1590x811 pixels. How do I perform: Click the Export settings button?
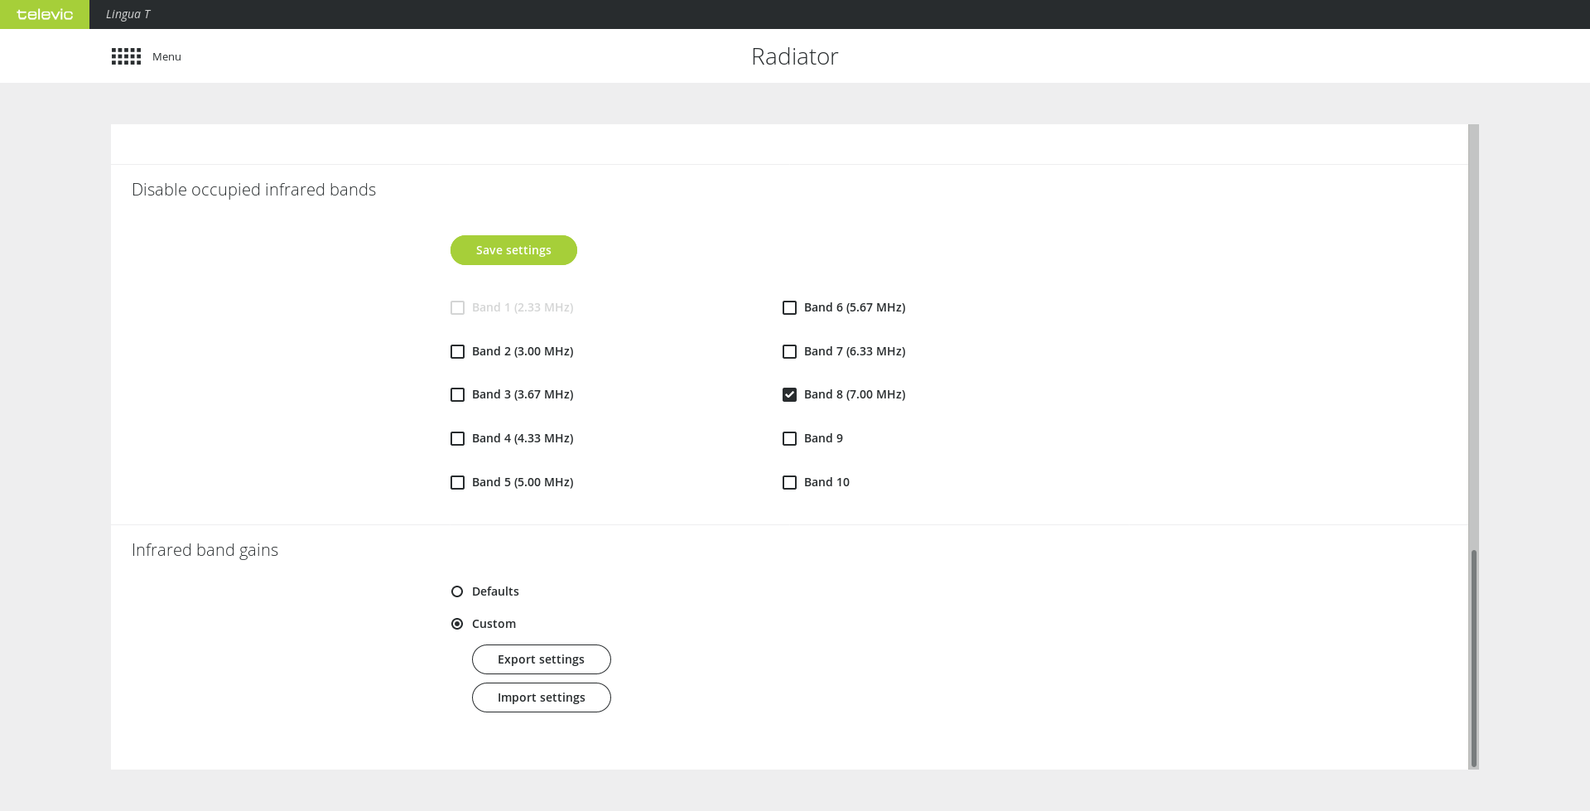point(541,659)
